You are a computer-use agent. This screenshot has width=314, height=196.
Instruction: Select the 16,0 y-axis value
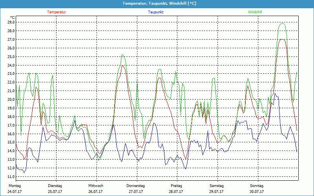(11, 134)
